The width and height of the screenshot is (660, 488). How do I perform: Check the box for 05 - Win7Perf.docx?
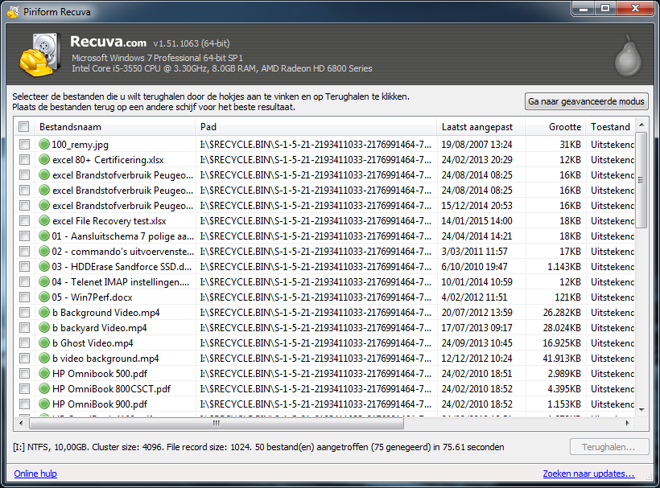coord(24,297)
